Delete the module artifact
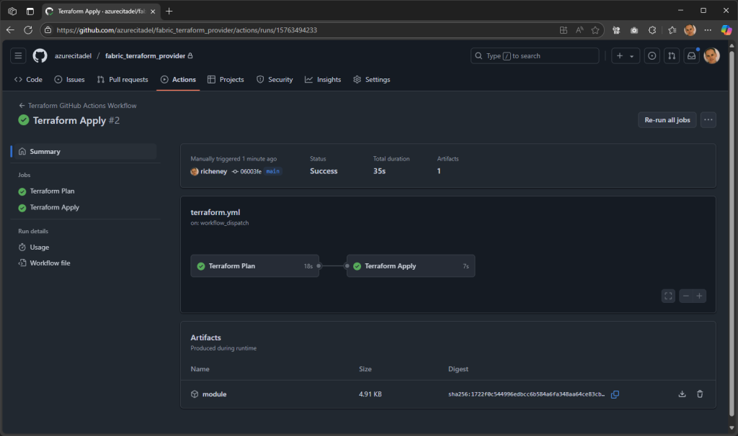The width and height of the screenshot is (738, 436). coord(700,394)
